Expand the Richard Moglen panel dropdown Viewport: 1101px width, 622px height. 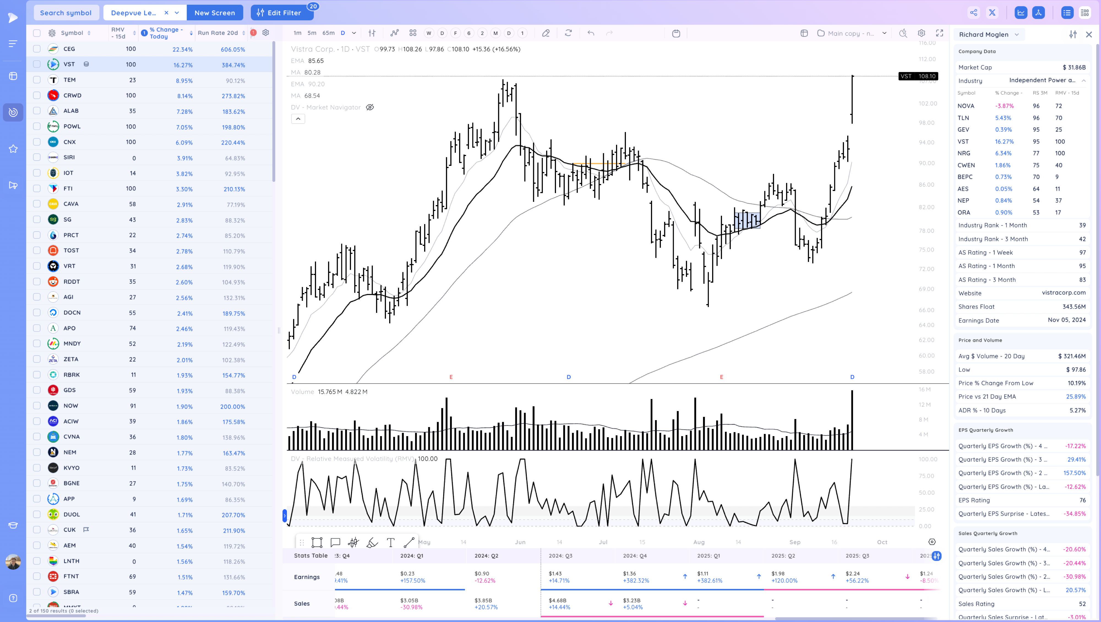pyautogui.click(x=1017, y=35)
